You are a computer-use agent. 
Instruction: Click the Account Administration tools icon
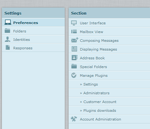74,119
